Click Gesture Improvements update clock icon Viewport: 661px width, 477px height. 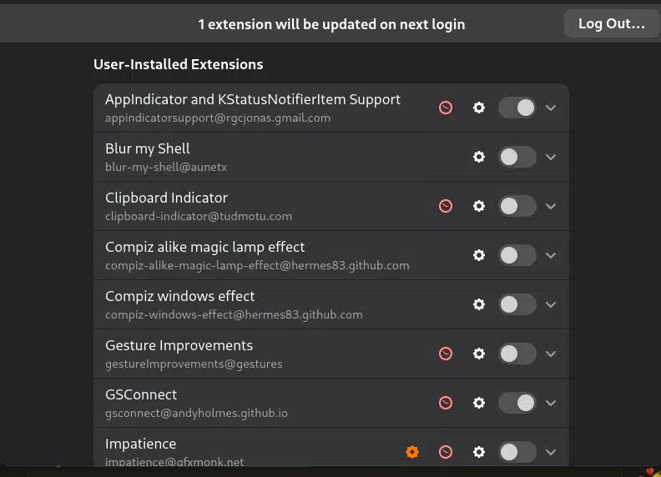446,354
